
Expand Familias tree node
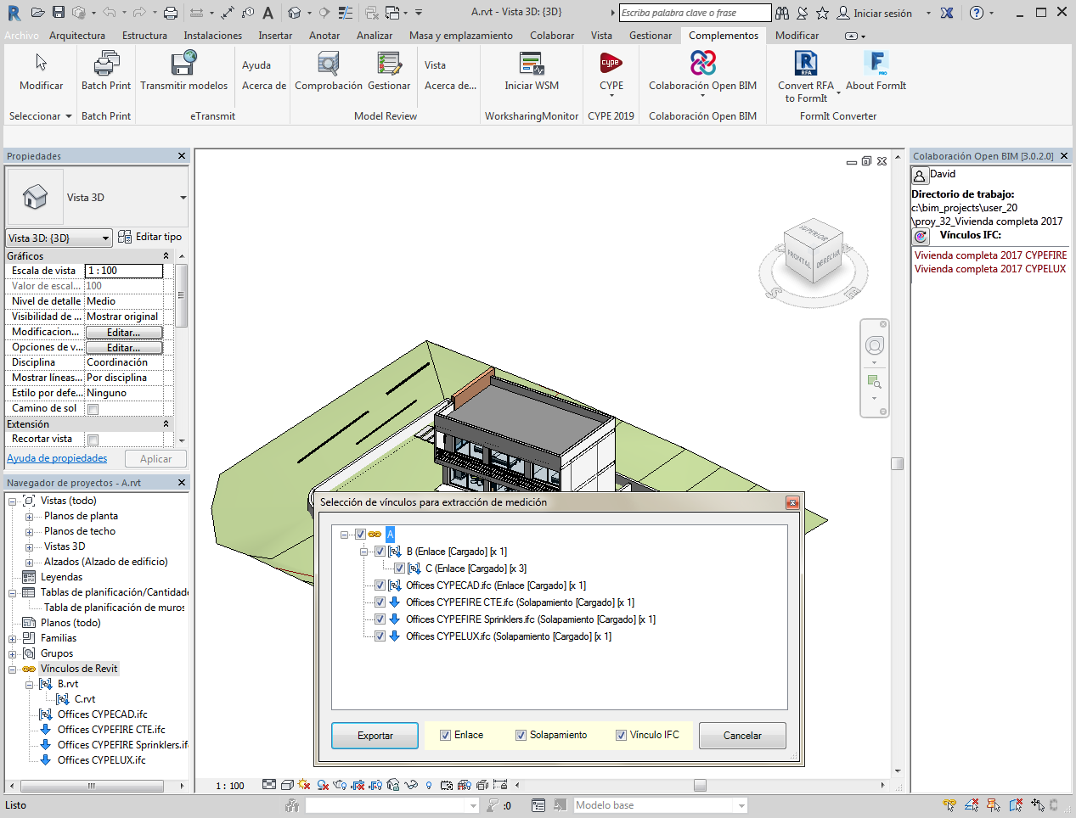(x=13, y=639)
